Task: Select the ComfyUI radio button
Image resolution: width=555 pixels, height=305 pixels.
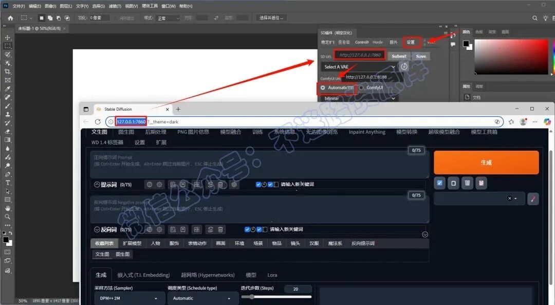Action: (x=361, y=87)
